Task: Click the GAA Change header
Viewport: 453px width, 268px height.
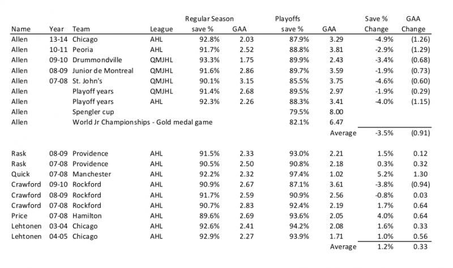Action: coord(413,24)
